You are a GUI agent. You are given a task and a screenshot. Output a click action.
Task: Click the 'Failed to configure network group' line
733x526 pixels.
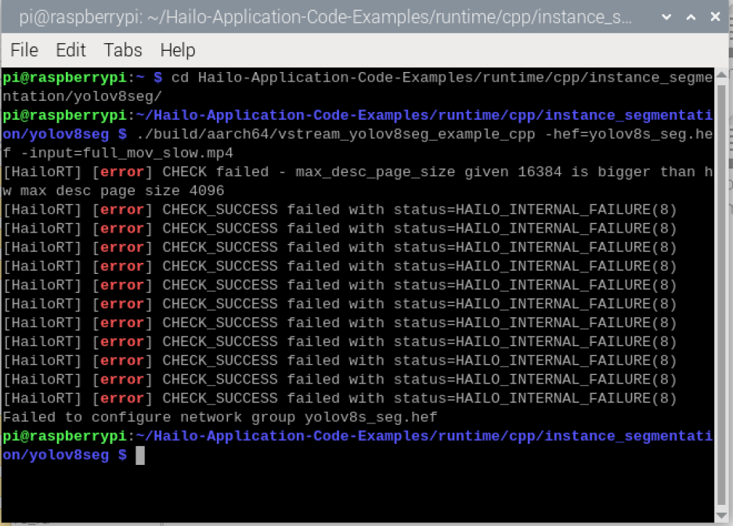click(219, 417)
